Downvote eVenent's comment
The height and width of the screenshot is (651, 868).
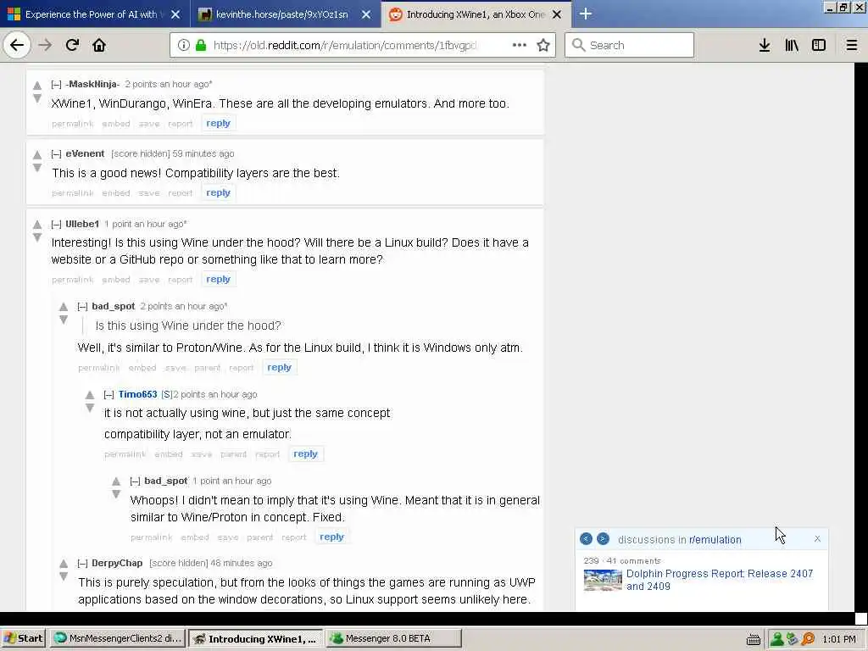(37, 168)
